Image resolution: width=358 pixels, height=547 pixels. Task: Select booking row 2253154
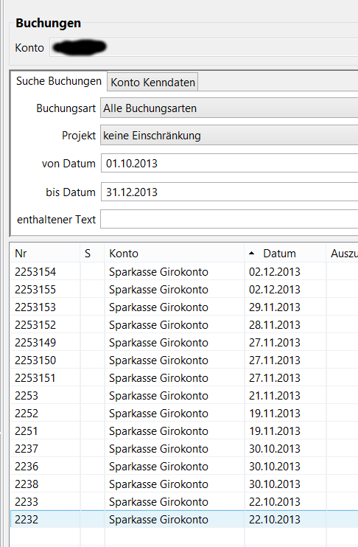pyautogui.click(x=184, y=272)
